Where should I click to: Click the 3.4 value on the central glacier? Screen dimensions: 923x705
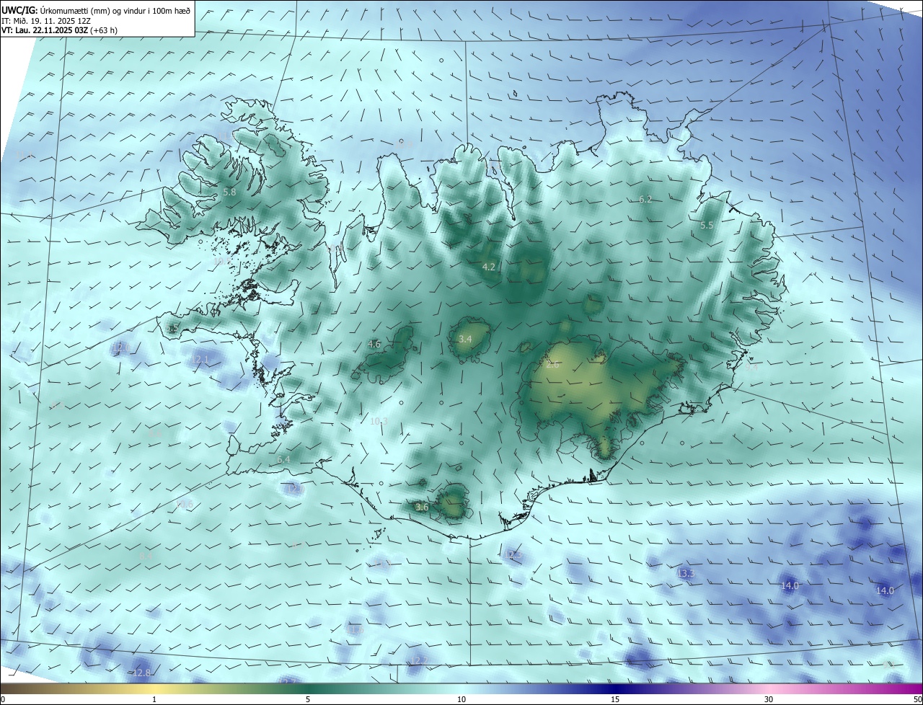(465, 339)
